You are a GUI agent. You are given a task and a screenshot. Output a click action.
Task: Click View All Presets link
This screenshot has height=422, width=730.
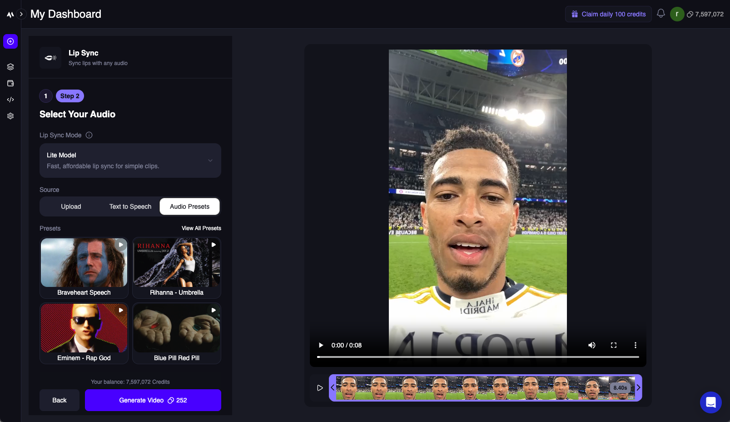pyautogui.click(x=201, y=228)
